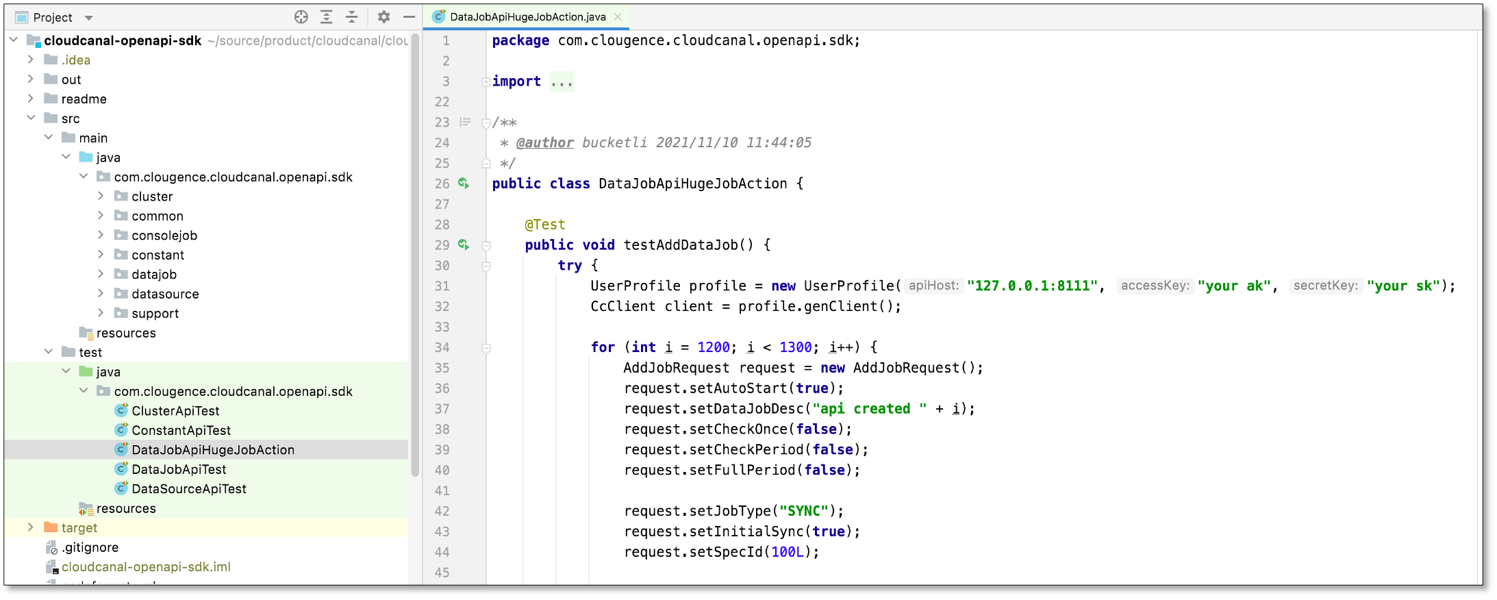Open ConstantApiTest class file

tap(181, 430)
